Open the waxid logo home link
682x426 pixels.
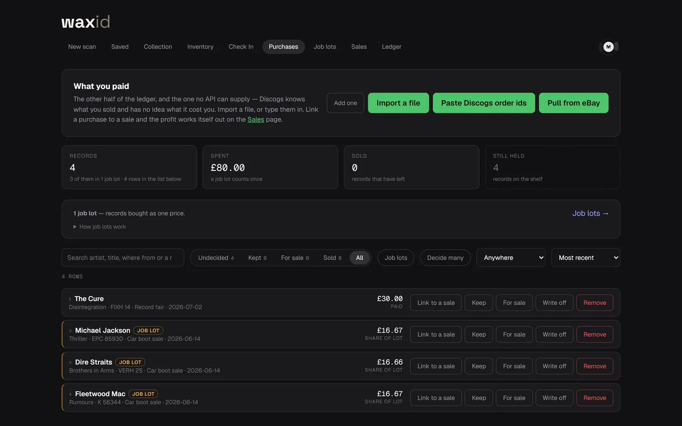tap(86, 22)
